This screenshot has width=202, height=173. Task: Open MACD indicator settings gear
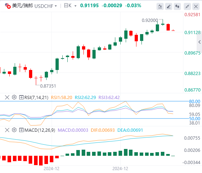14,130
